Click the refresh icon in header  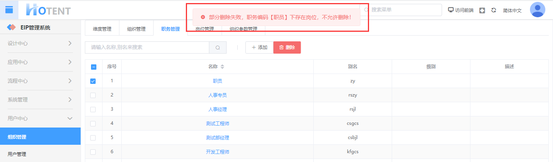pos(494,10)
